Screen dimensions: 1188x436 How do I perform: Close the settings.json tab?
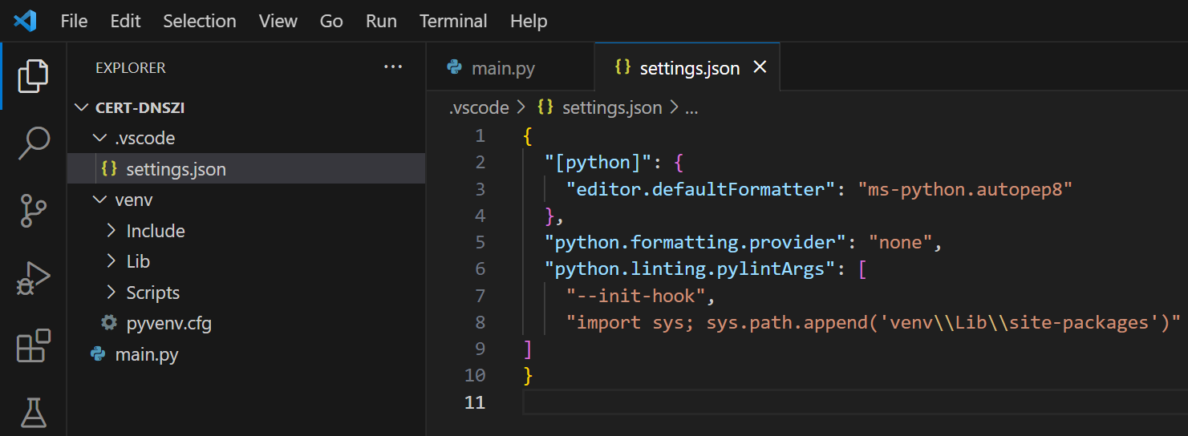(x=760, y=67)
